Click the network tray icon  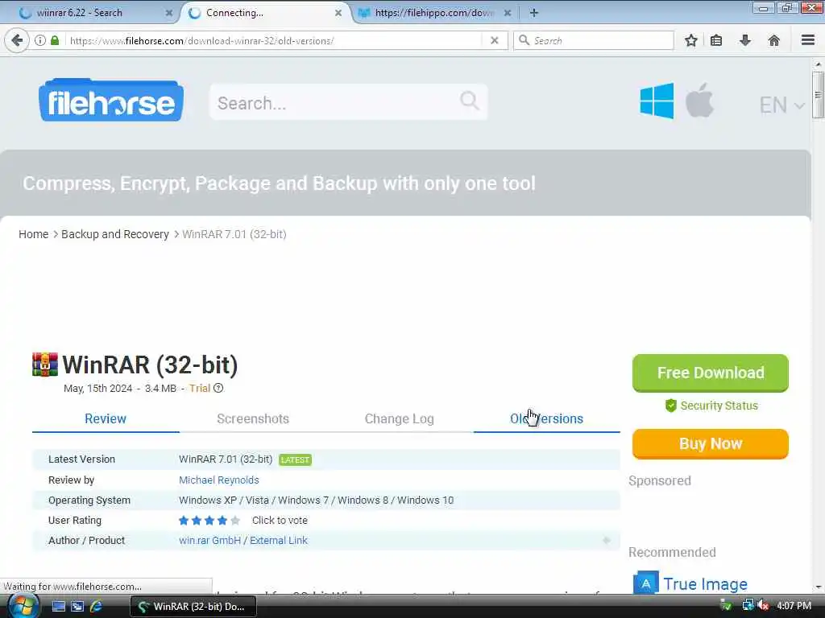748,606
